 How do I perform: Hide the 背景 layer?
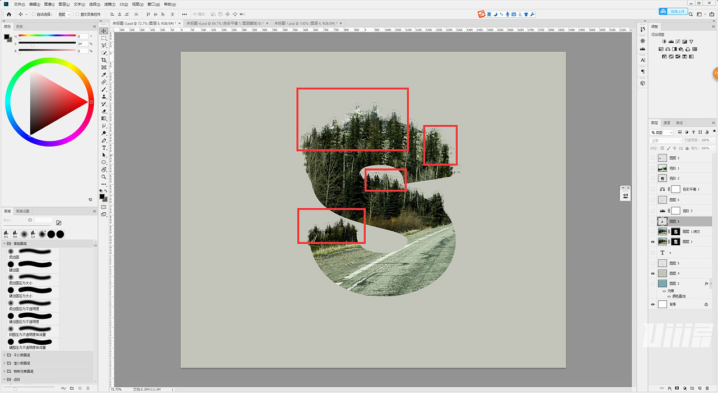652,304
